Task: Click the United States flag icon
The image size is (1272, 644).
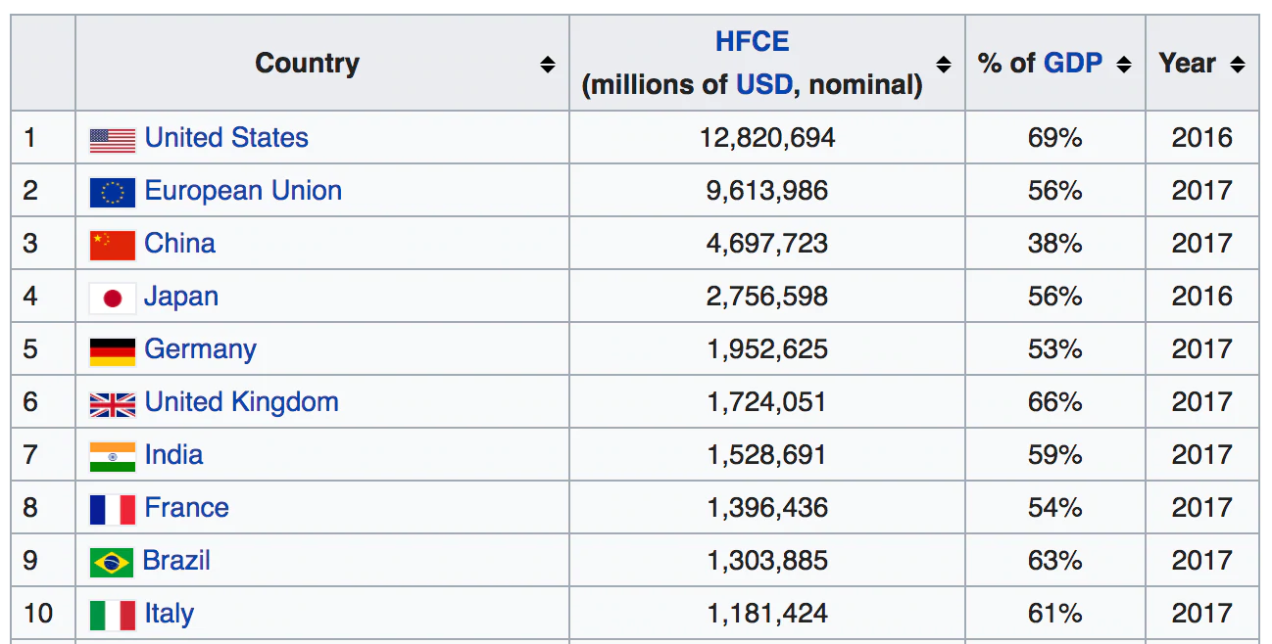Action: pyautogui.click(x=113, y=139)
